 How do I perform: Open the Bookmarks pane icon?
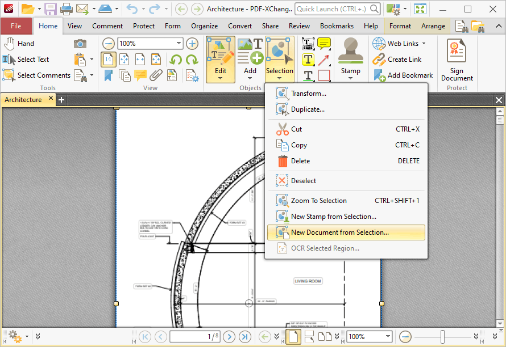click(x=108, y=75)
